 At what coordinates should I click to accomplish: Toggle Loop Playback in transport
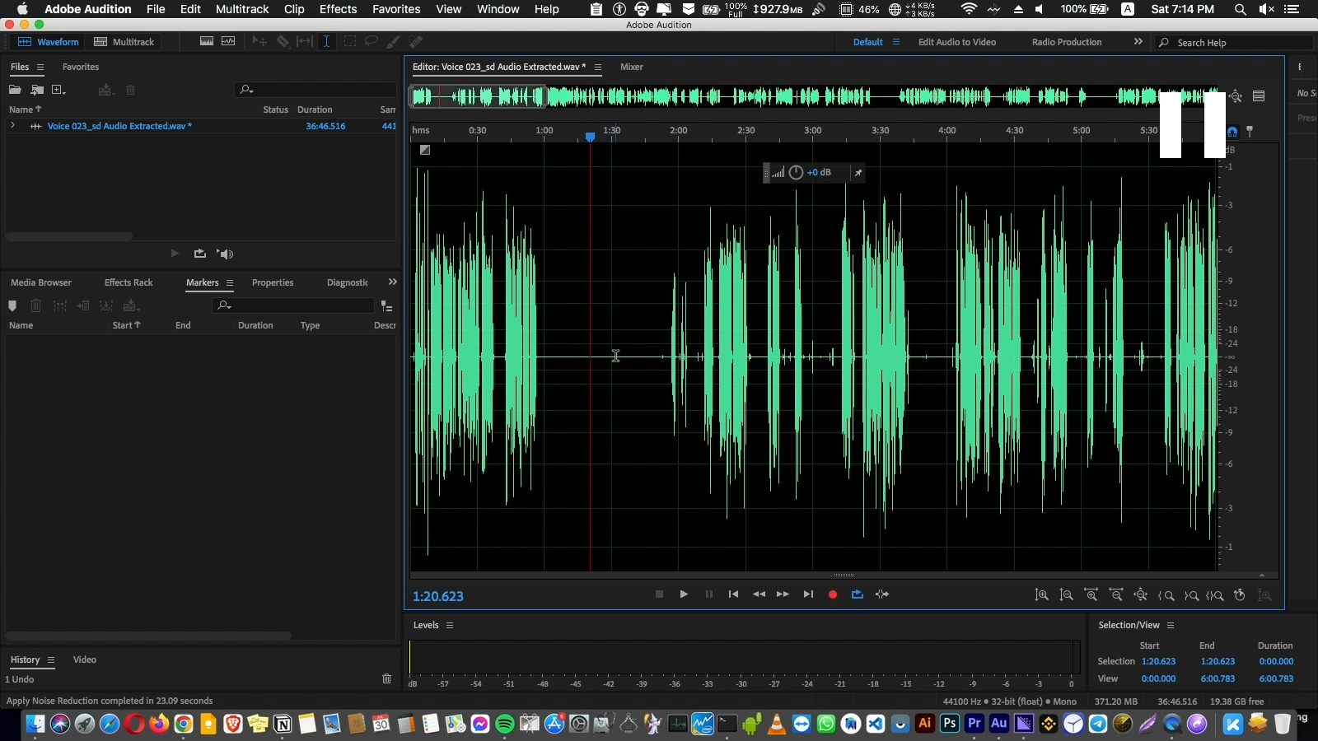coord(858,594)
